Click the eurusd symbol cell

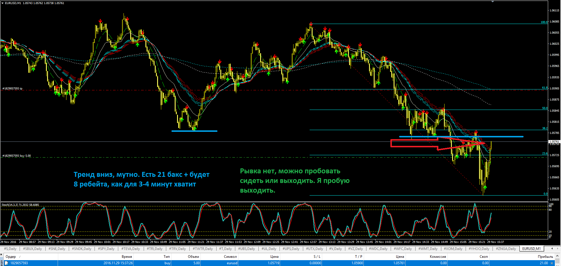232,263
